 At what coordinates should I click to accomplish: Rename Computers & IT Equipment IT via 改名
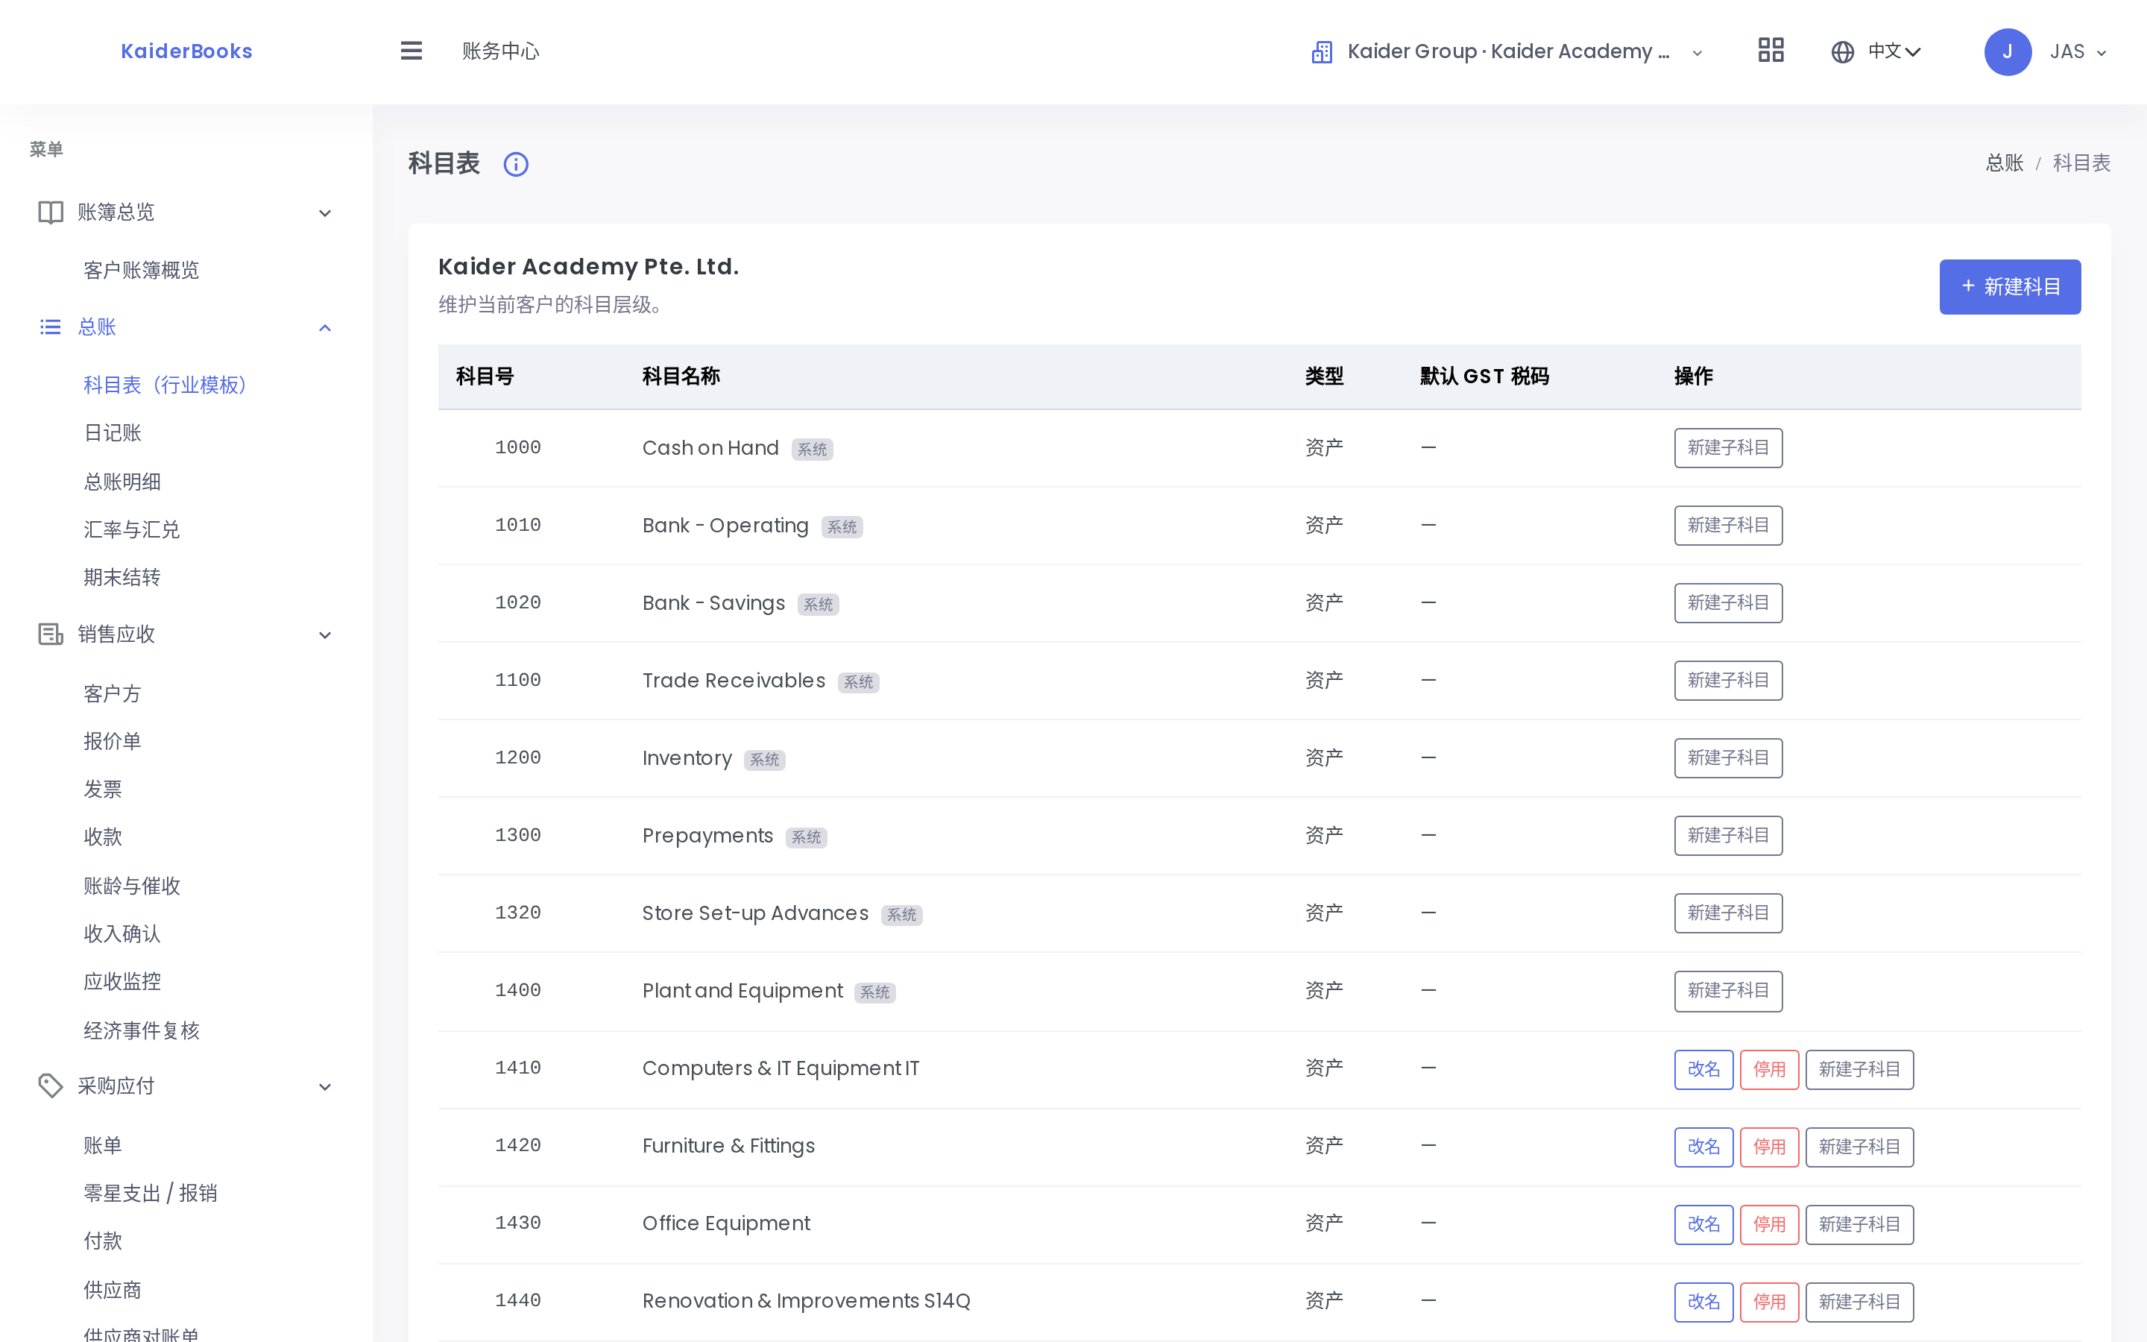1703,1068
